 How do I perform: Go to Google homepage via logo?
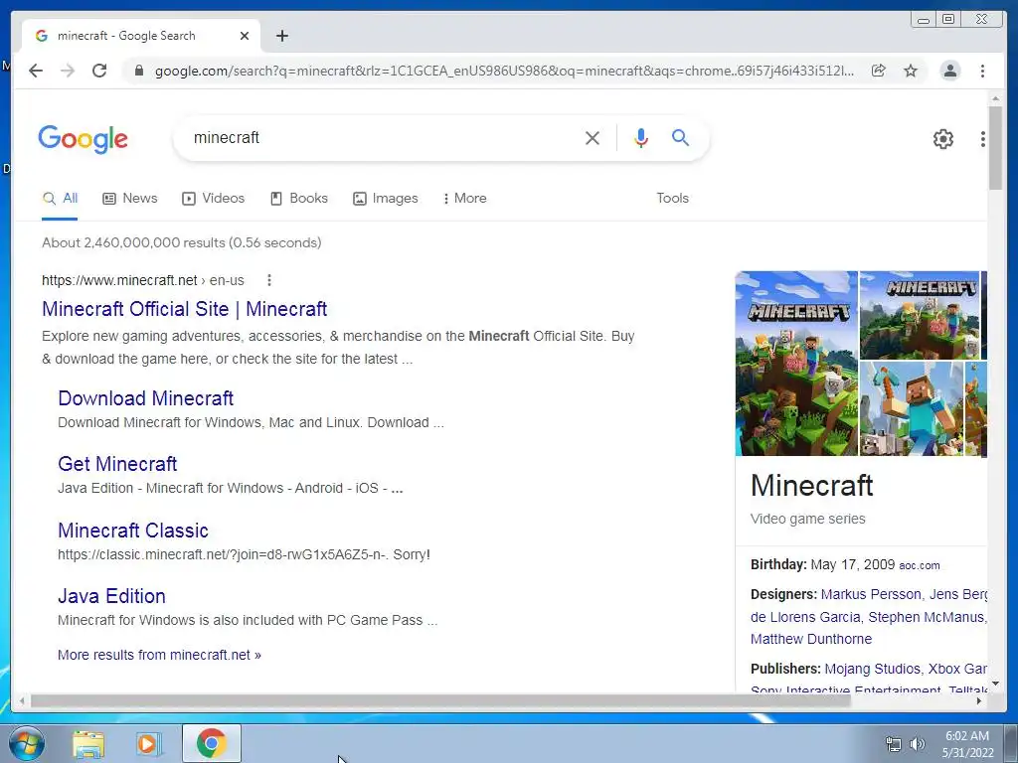pos(84,139)
